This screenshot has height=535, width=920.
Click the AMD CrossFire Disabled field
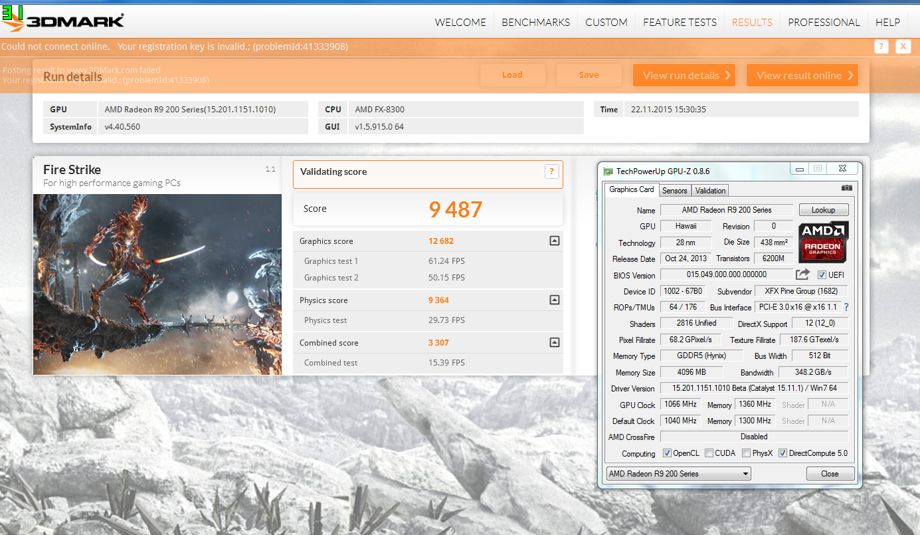click(x=754, y=437)
